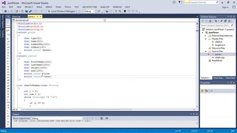Image resolution: width=237 pixels, height=133 pixels.
Task: Collapse the Source Files folder
Action: click(206, 51)
